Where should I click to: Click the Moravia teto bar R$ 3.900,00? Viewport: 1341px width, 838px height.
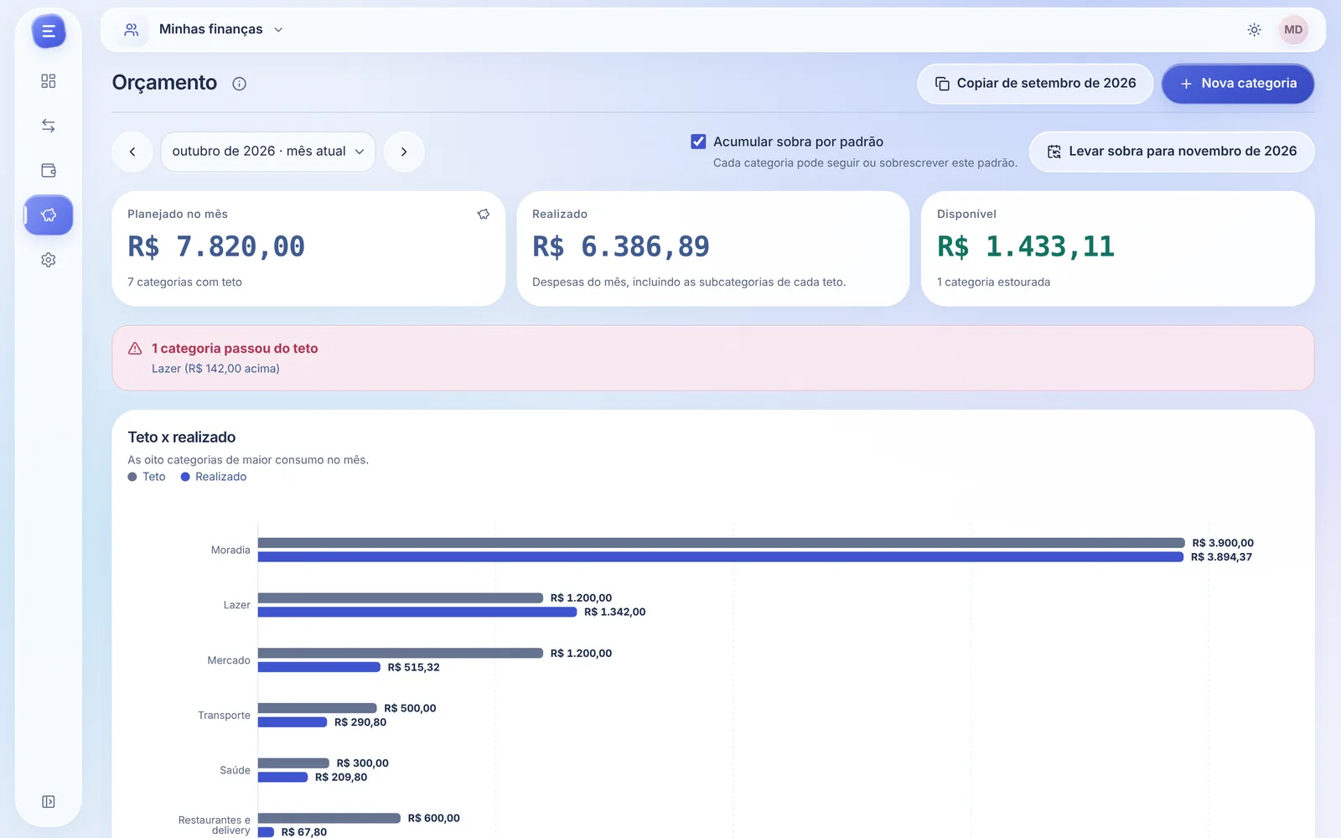click(x=722, y=543)
